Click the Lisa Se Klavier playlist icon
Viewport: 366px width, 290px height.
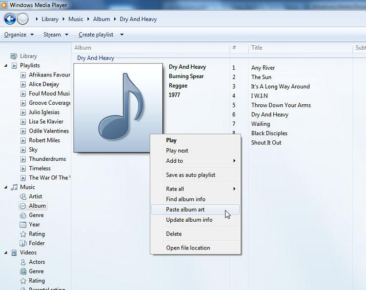click(23, 122)
